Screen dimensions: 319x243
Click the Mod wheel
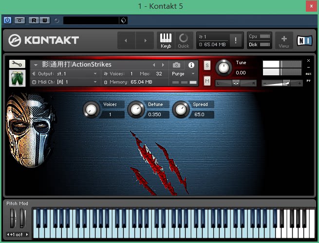tap(22, 218)
